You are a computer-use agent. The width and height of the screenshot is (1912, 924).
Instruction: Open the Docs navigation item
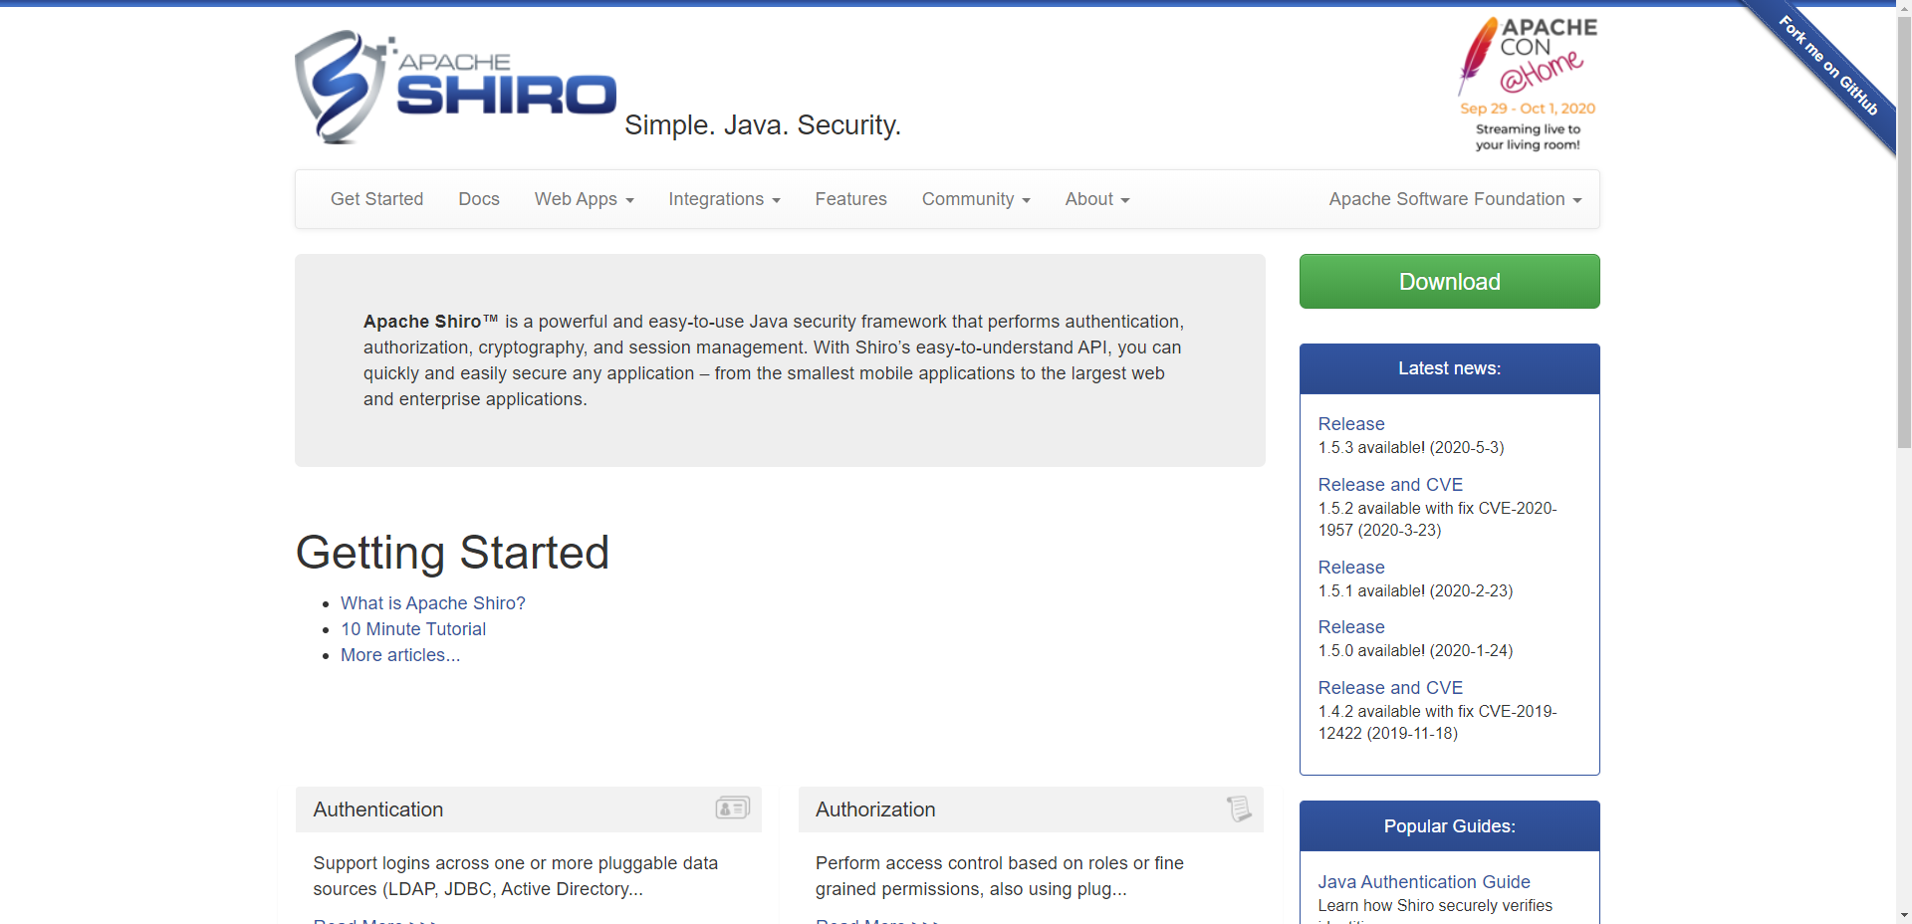(x=478, y=199)
